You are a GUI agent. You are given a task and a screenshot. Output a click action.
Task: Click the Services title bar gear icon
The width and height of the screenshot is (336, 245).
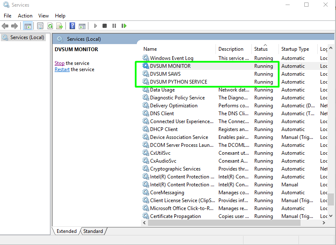coord(6,5)
